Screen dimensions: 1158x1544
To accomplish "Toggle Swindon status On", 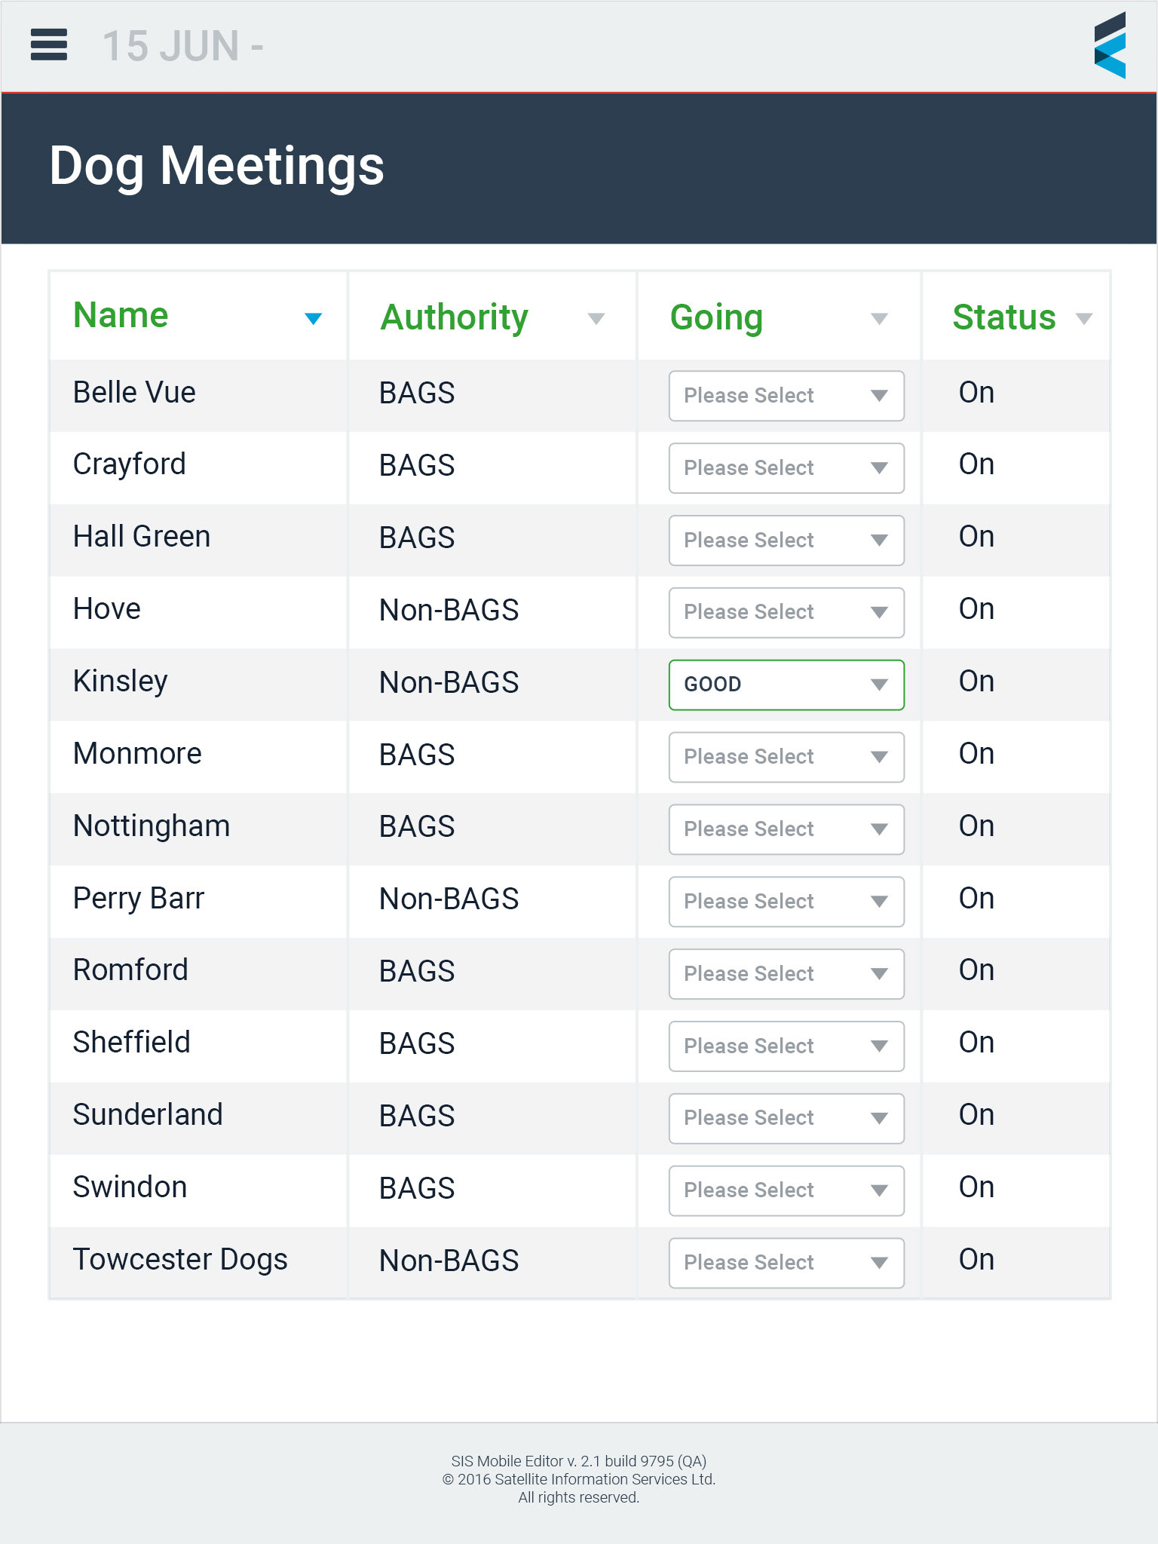I will 976,1187.
